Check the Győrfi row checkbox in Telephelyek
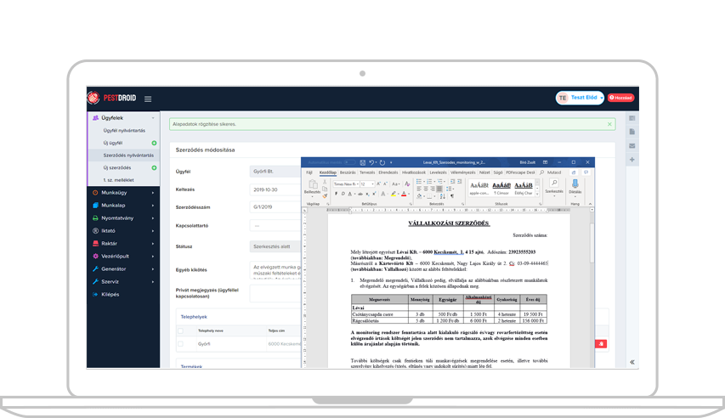Image resolution: width=725 pixels, height=418 pixels. (x=180, y=343)
